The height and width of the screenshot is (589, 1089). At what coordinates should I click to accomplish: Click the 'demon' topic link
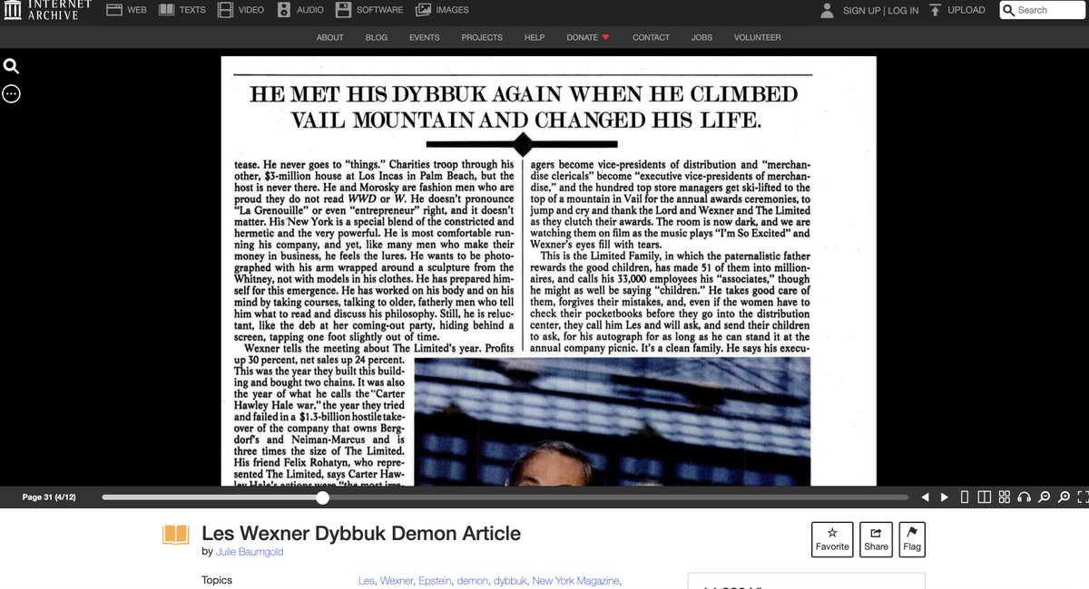(474, 581)
